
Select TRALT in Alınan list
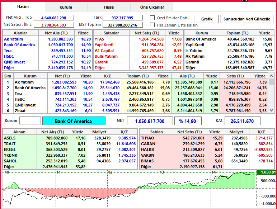point(10,144)
